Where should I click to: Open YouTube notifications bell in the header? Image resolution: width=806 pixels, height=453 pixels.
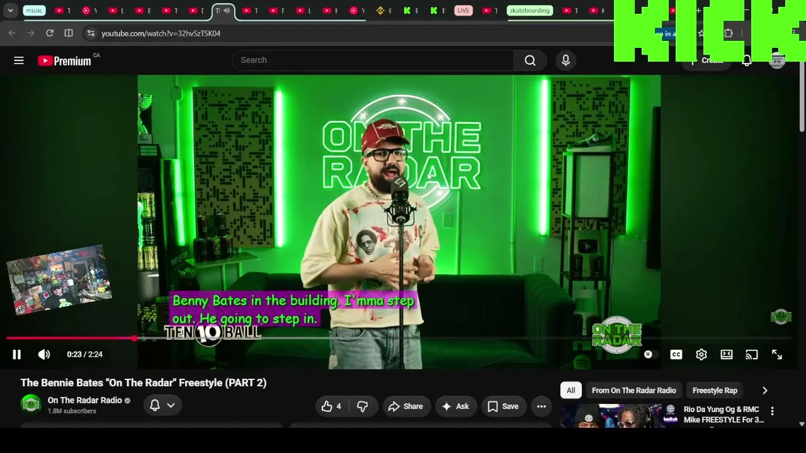pyautogui.click(x=747, y=60)
